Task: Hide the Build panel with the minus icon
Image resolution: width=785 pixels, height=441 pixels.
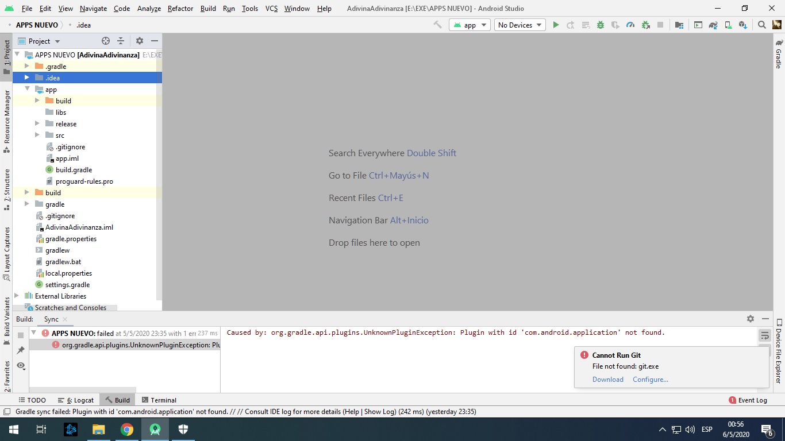Action: pyautogui.click(x=765, y=319)
